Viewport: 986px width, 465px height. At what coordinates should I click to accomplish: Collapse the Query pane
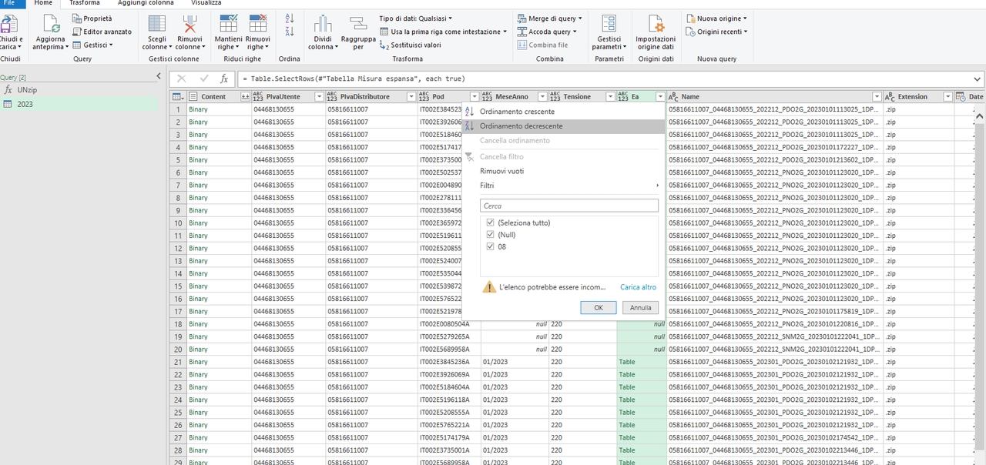click(159, 76)
